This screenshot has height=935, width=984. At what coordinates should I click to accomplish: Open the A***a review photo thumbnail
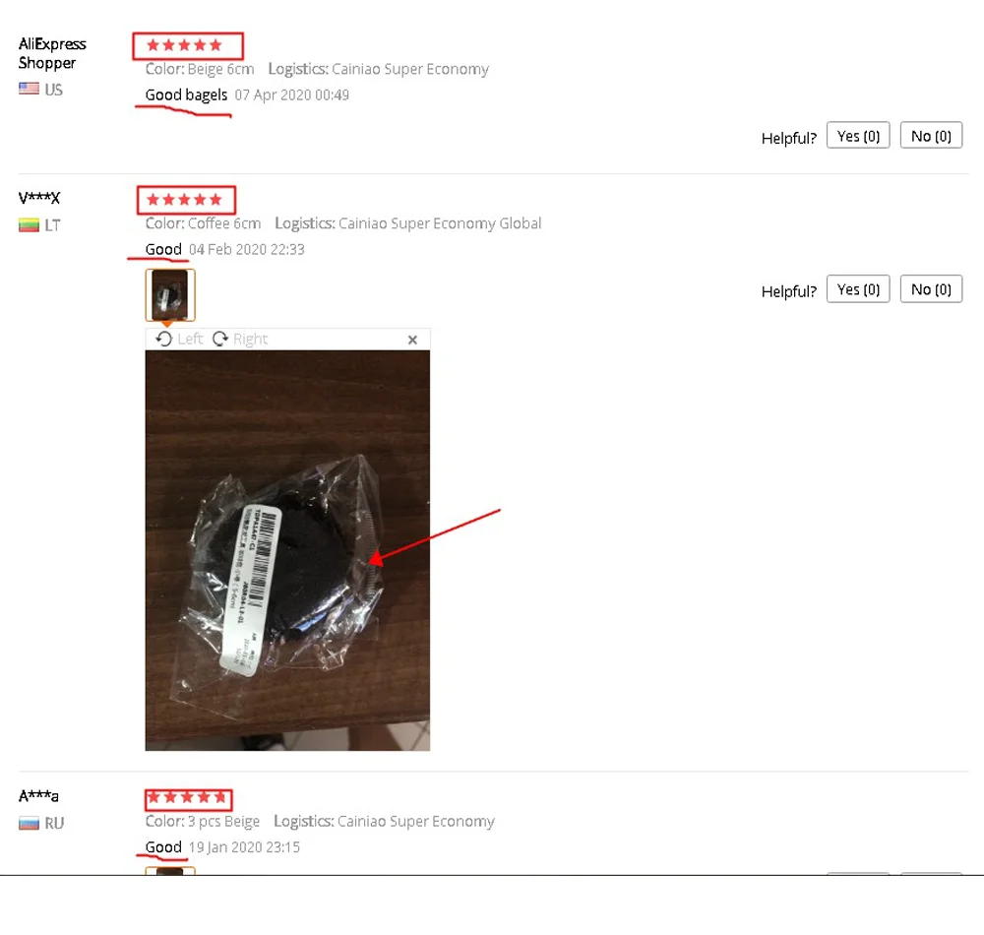[x=170, y=870]
